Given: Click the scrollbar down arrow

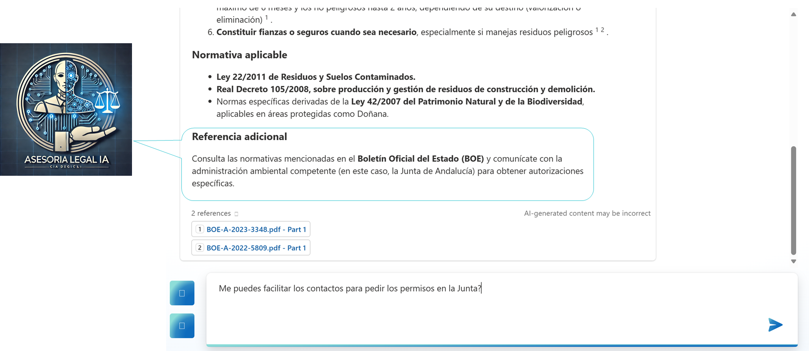Looking at the screenshot, I should pos(793,261).
